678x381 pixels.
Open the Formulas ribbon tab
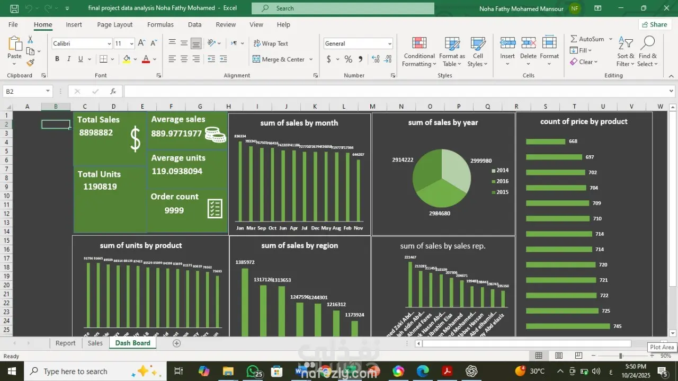click(x=160, y=24)
